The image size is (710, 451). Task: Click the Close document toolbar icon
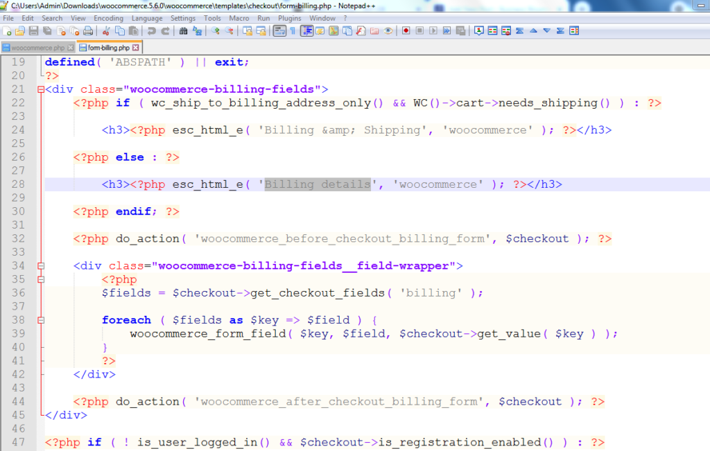(x=61, y=30)
